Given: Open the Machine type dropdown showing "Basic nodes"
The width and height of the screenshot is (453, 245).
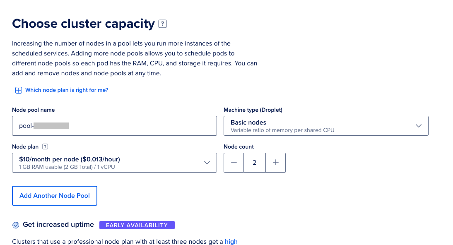Looking at the screenshot, I should click(326, 125).
